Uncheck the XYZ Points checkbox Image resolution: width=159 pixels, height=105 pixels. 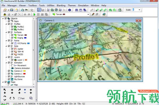coord(12,44)
